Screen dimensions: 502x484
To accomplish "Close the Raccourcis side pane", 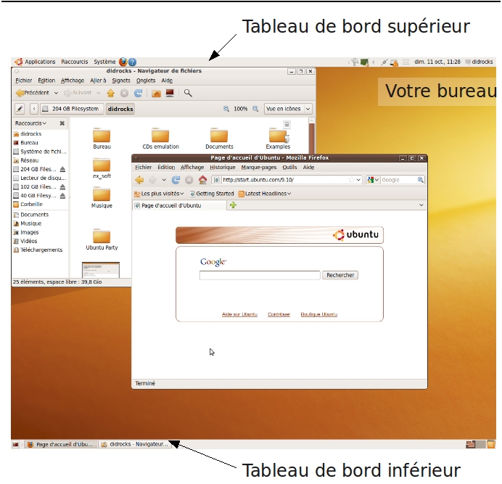I will (x=62, y=123).
